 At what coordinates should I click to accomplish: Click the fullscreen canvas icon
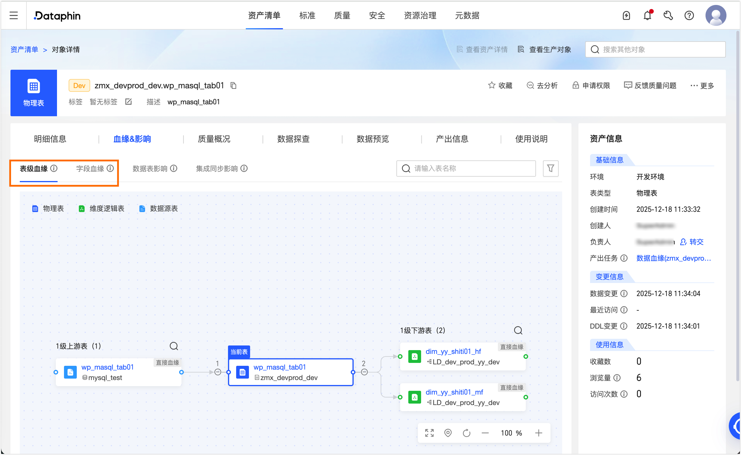tap(429, 433)
